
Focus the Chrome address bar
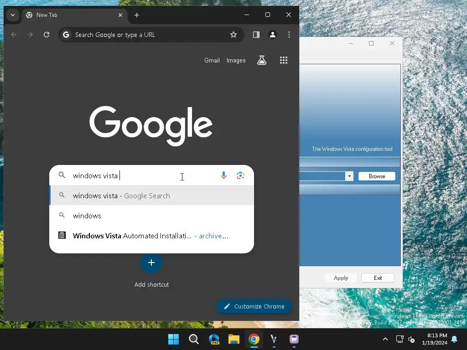point(151,35)
